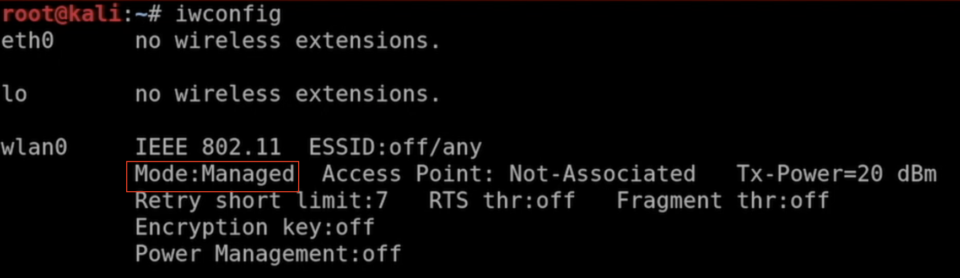Click the "RTS thr:off" setting
This screenshot has width=960, height=278.
(501, 201)
